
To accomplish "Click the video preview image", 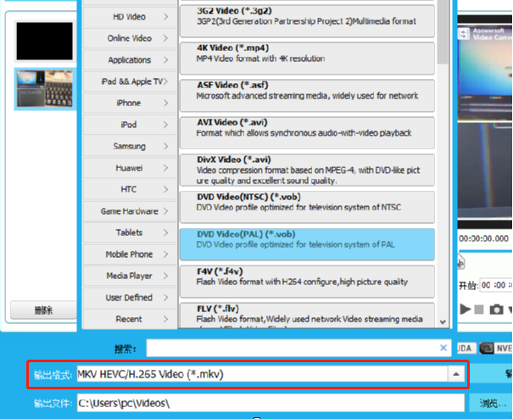I will (485, 120).
